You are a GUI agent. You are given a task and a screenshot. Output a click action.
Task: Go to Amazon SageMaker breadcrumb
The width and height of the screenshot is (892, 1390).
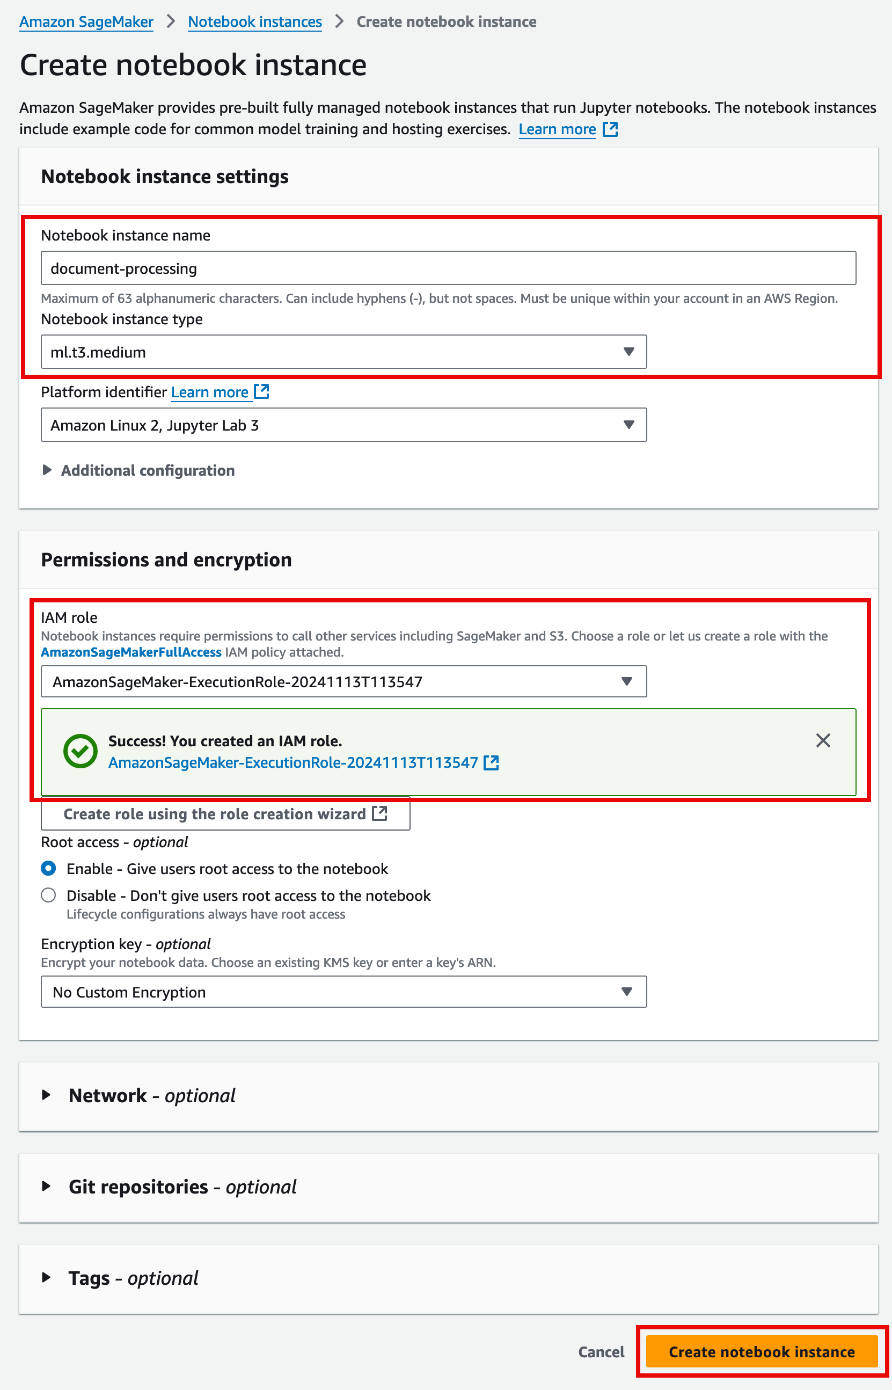86,22
